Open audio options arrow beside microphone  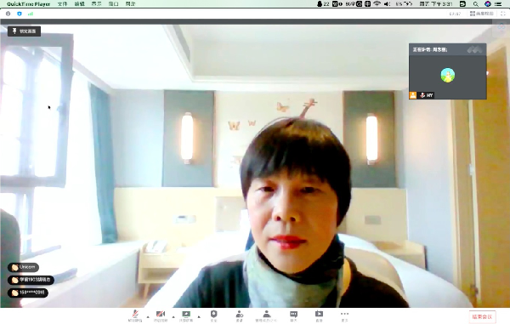(x=148, y=316)
